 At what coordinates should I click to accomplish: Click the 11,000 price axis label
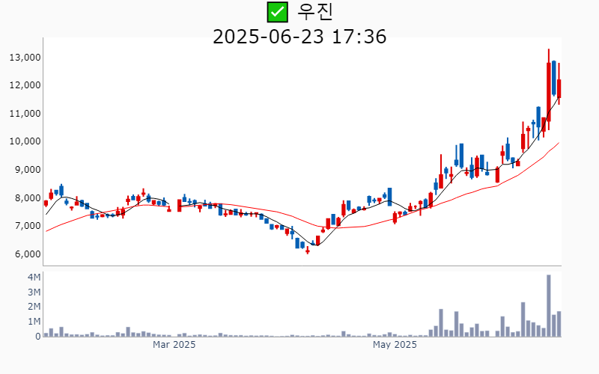(25, 114)
